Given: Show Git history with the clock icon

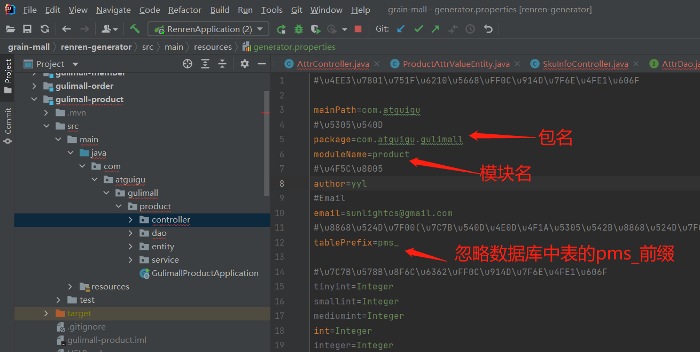Looking at the screenshot, I should 470,29.
